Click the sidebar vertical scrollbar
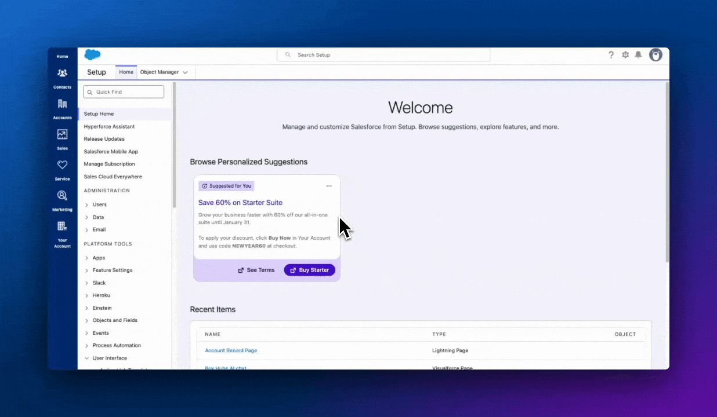717x417 pixels. click(x=174, y=145)
